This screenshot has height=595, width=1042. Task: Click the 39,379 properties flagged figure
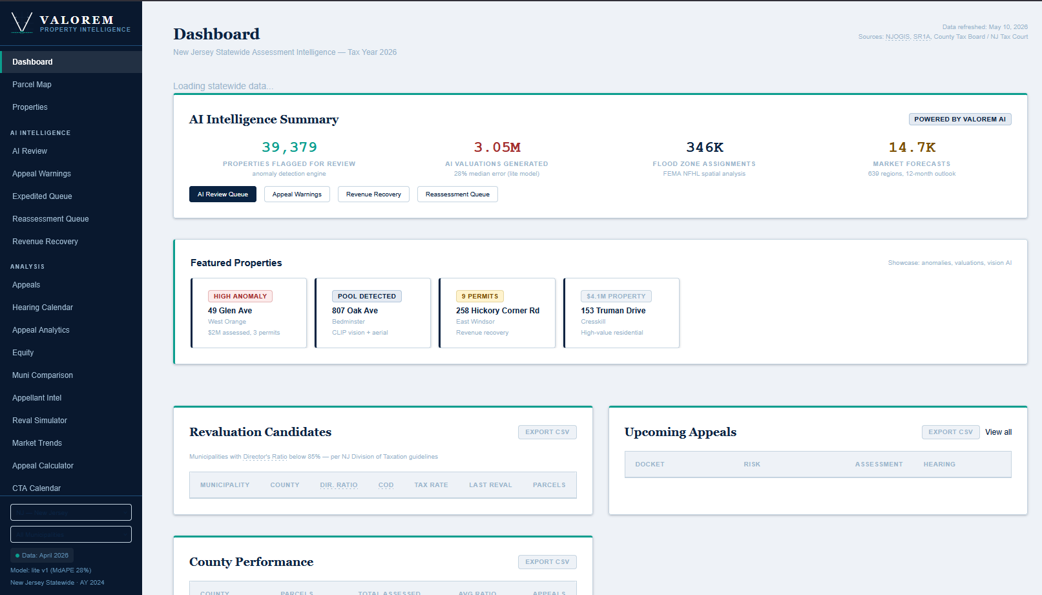pyautogui.click(x=289, y=147)
